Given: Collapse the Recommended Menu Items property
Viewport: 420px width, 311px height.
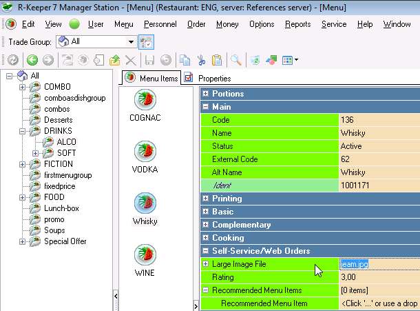Looking at the screenshot, I should 205,290.
